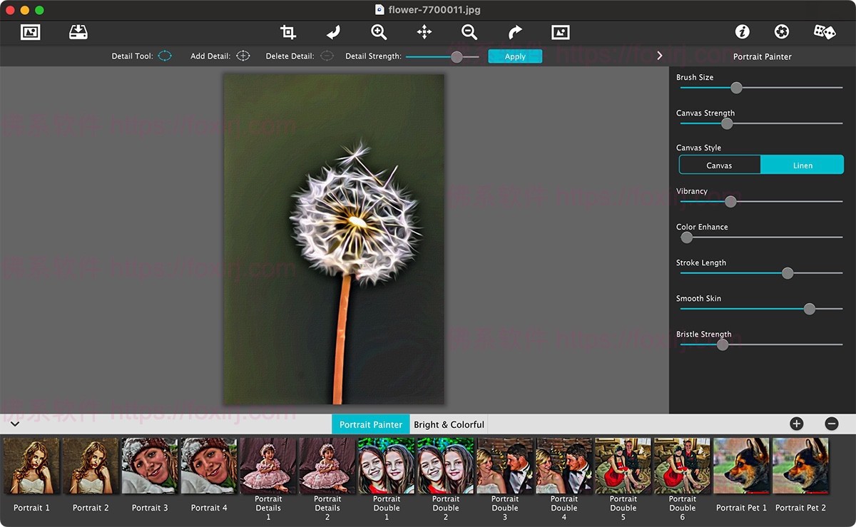Image resolution: width=856 pixels, height=527 pixels.
Task: Select the Linen canvas style option
Action: (x=802, y=165)
